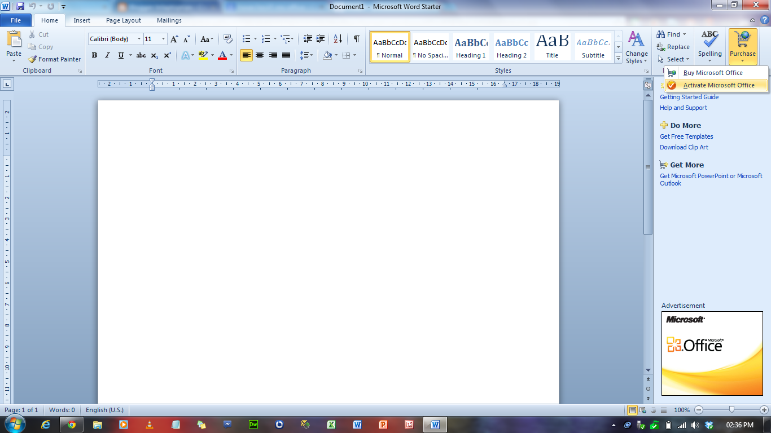The height and width of the screenshot is (433, 771).
Task: Click the font color red A button
Action: pos(222,55)
